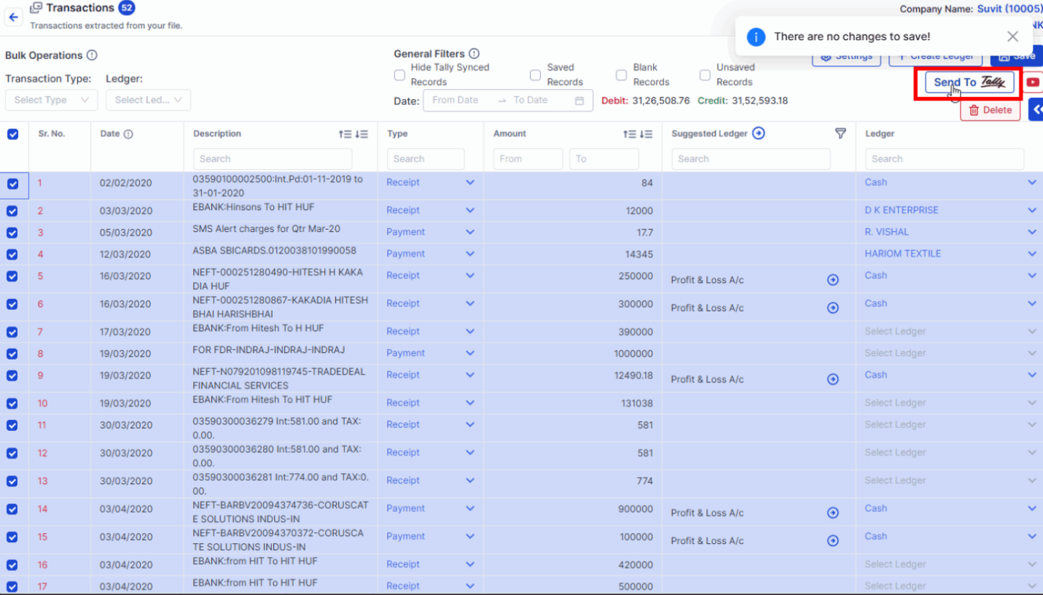Open Ledger dropdown showing D K ENTERPRISE
Screen dimensions: 1043x595
(x=950, y=210)
